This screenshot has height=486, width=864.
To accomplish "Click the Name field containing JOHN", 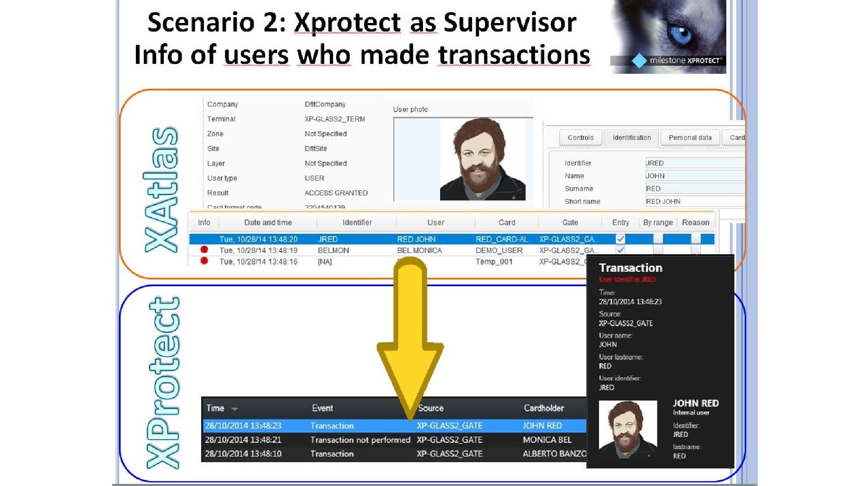I will tap(695, 176).
